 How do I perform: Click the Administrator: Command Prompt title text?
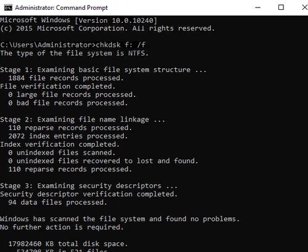point(61,8)
